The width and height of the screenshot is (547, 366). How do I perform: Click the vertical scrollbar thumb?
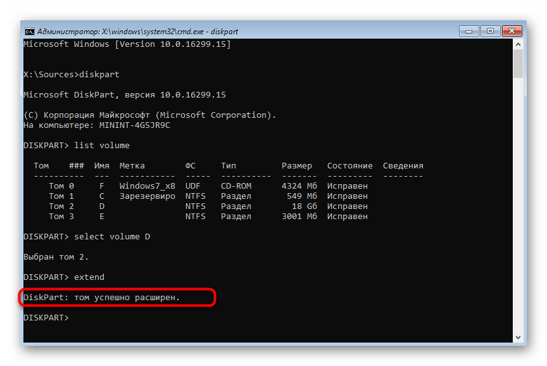pyautogui.click(x=518, y=64)
